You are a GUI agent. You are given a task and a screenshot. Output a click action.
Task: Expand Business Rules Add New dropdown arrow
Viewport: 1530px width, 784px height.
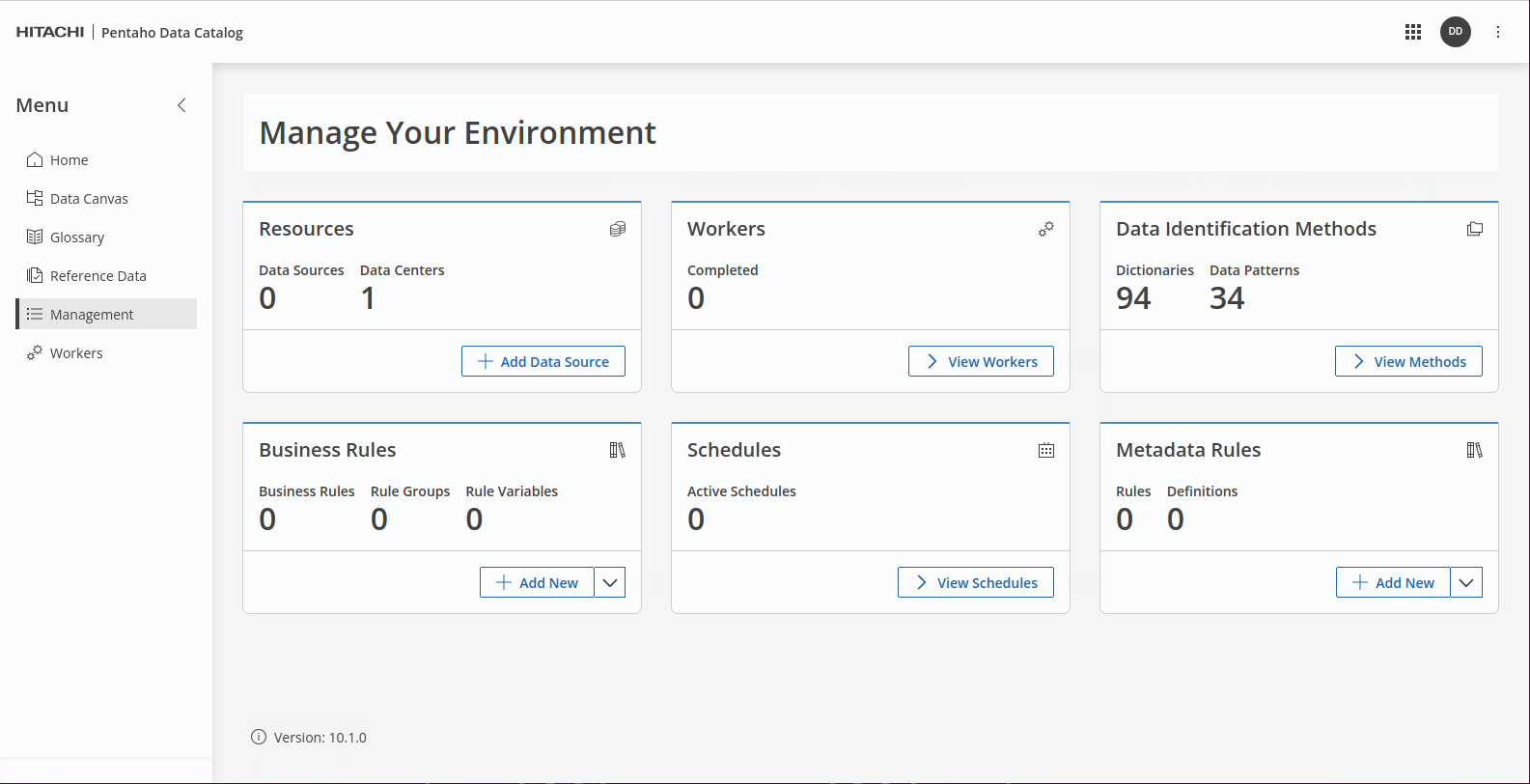(610, 582)
